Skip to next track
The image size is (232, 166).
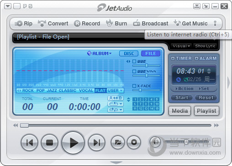pos(96,142)
